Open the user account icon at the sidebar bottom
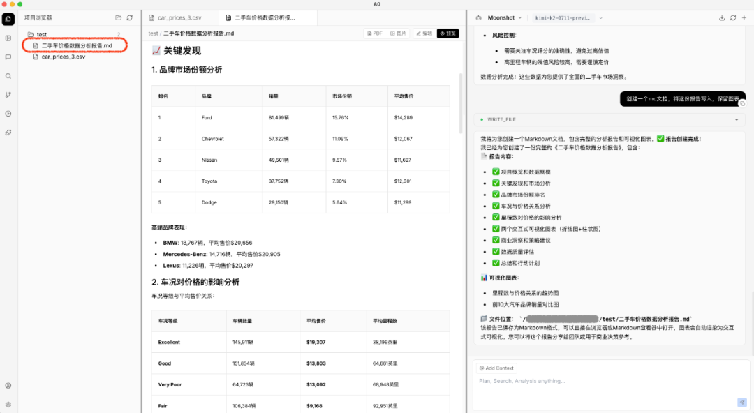 pyautogui.click(x=8, y=386)
